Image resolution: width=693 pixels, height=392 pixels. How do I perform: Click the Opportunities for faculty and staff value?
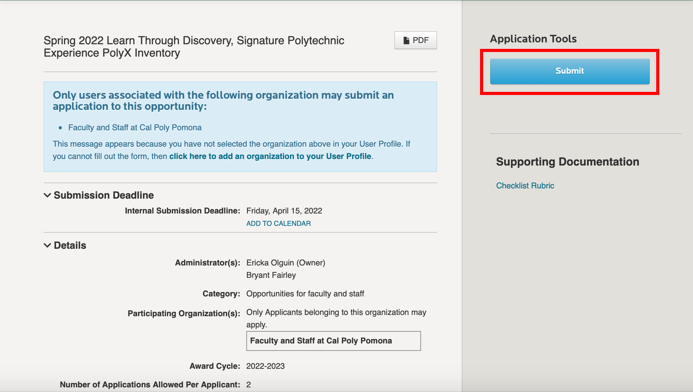click(305, 294)
